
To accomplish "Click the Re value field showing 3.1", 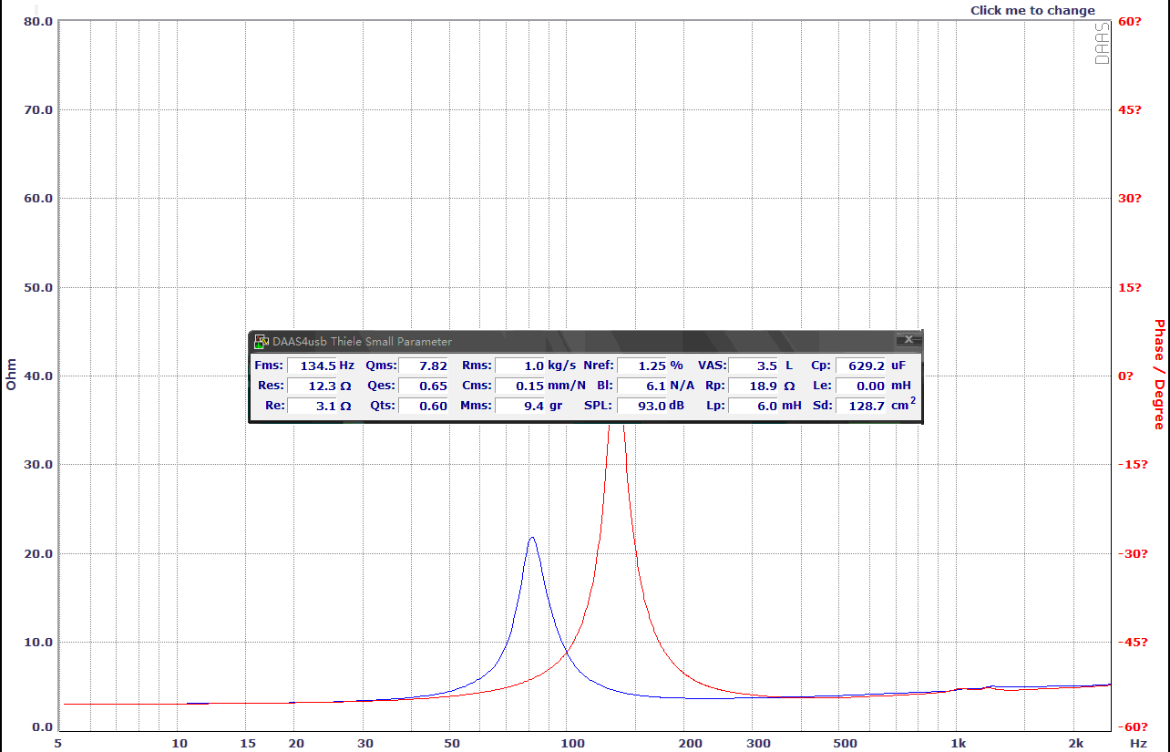I will tap(312, 406).
